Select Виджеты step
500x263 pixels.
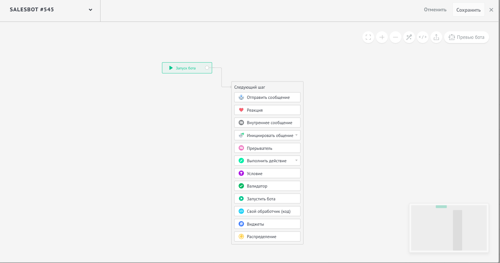267,224
